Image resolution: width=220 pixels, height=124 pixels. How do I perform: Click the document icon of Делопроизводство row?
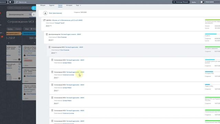[47, 34]
